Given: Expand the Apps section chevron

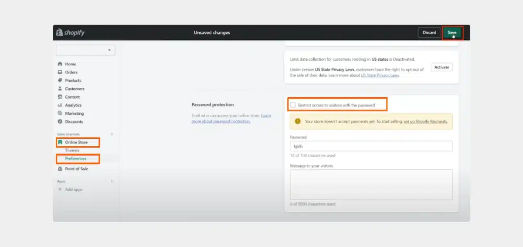Looking at the screenshot, I should pyautogui.click(x=112, y=181).
